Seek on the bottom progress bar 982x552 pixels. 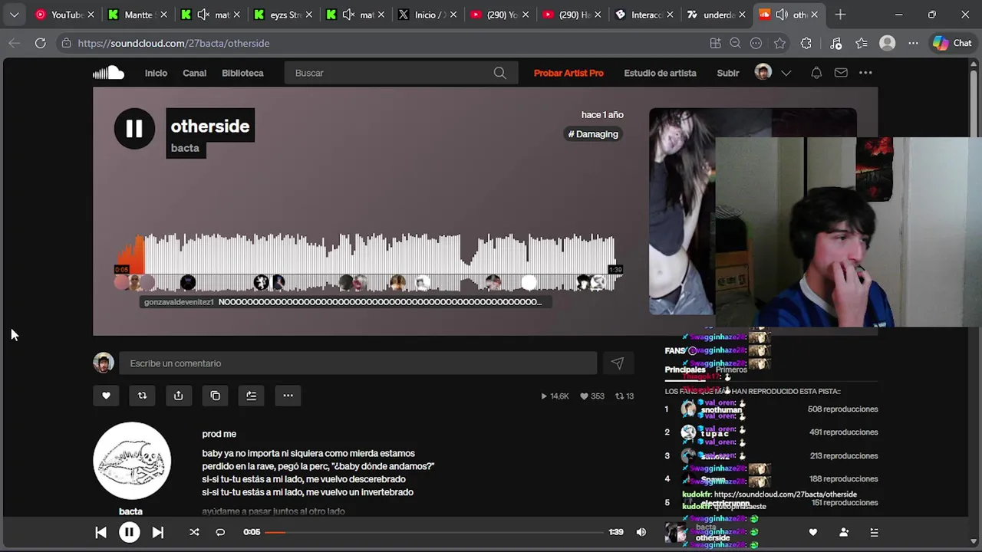point(434,532)
